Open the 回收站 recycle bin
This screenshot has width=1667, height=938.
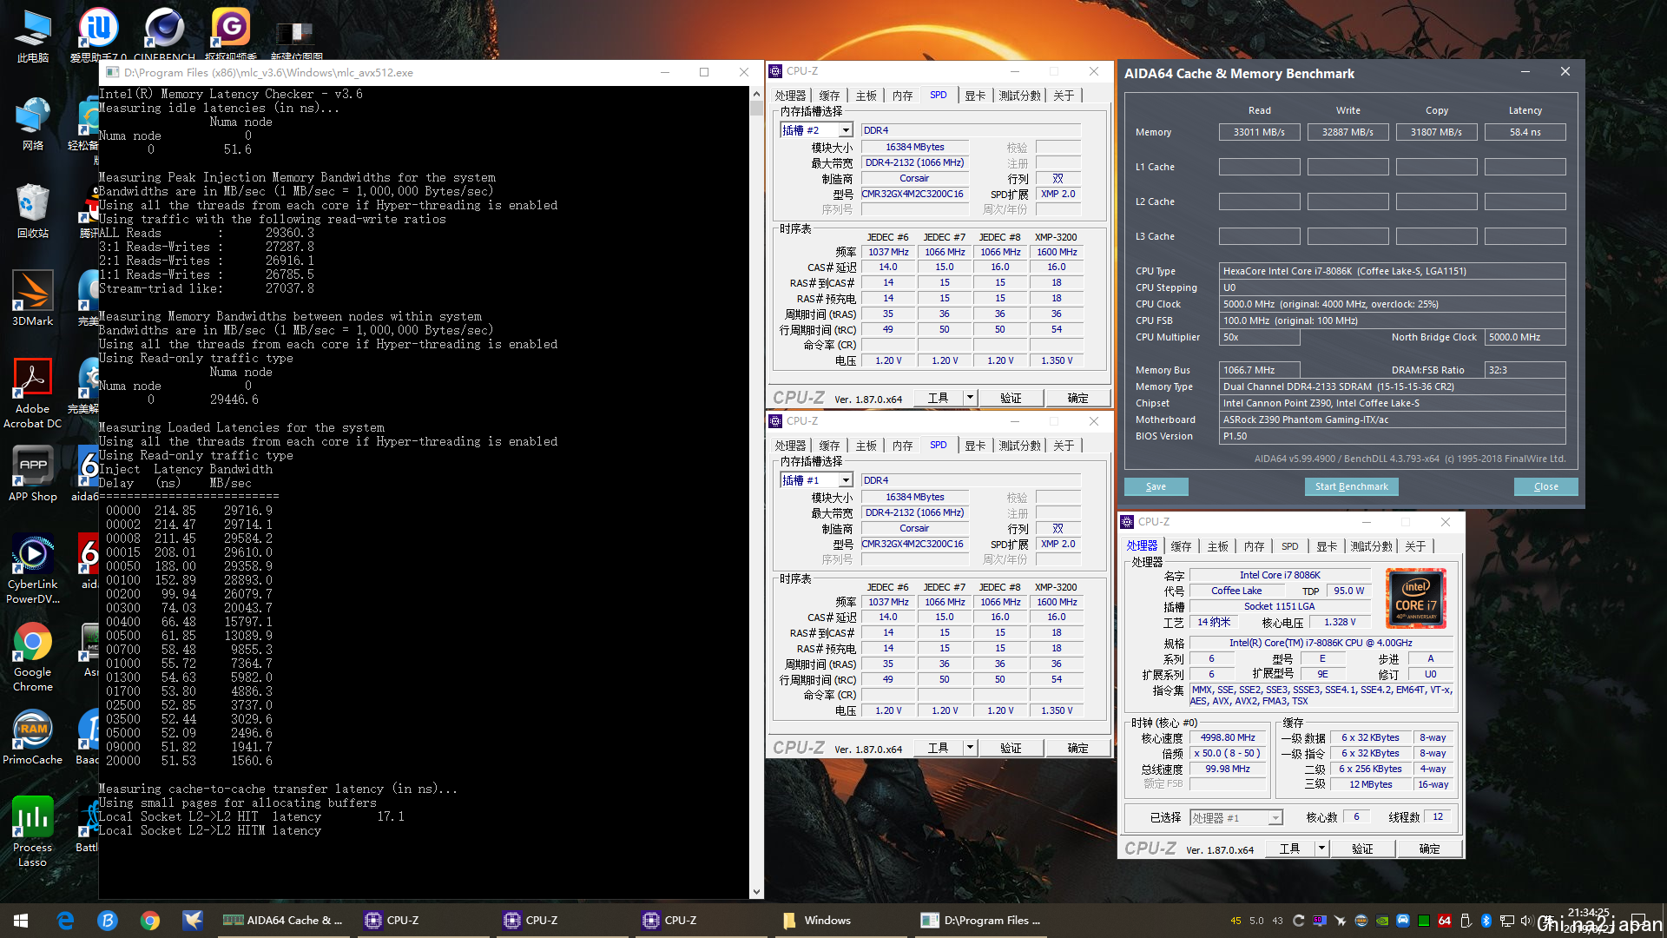click(x=33, y=211)
